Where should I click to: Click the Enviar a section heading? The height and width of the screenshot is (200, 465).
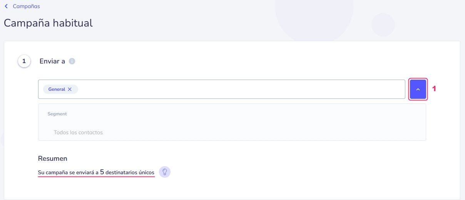click(52, 61)
